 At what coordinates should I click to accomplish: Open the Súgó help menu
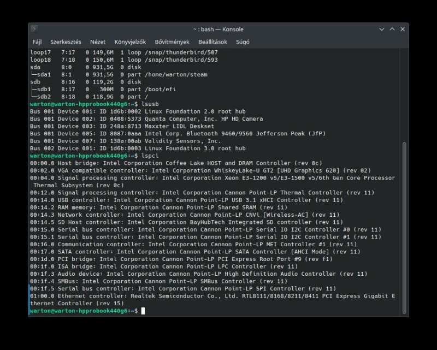(243, 42)
